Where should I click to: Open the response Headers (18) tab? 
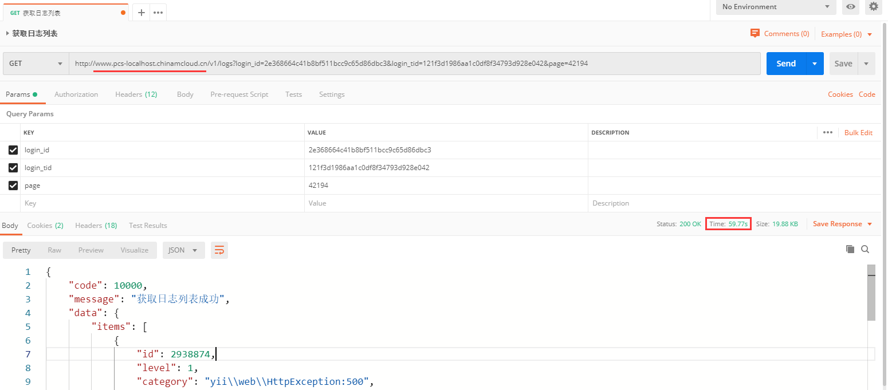coord(96,226)
